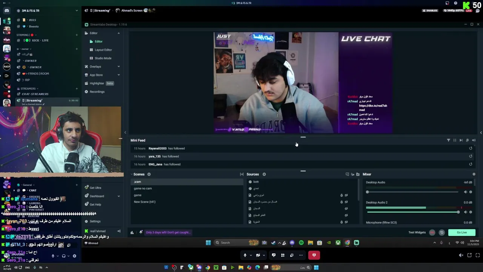This screenshot has height=272, width=483.
Task: Adjust the Desktop Audio 2 volume slider
Action: pos(413,212)
